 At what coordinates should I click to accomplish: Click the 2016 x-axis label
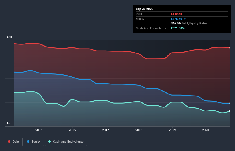(72, 130)
